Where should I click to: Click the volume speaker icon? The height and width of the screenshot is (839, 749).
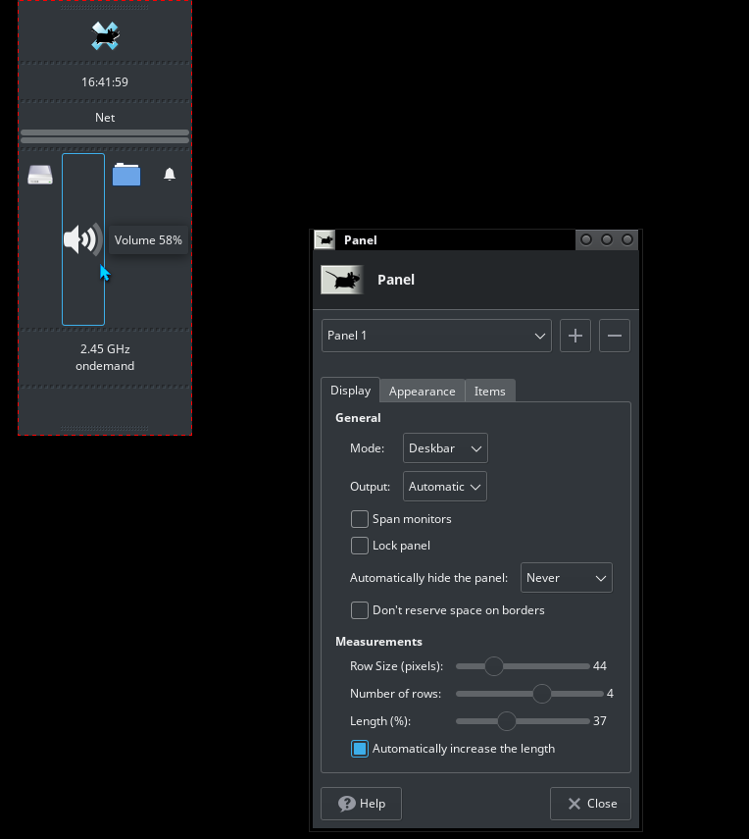point(82,239)
